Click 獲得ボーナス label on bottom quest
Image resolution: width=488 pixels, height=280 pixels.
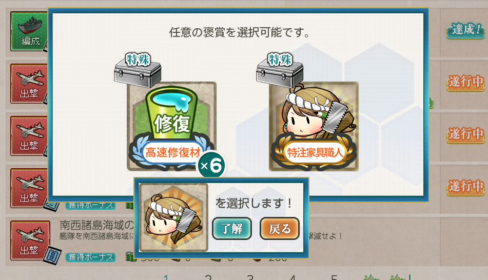90,257
